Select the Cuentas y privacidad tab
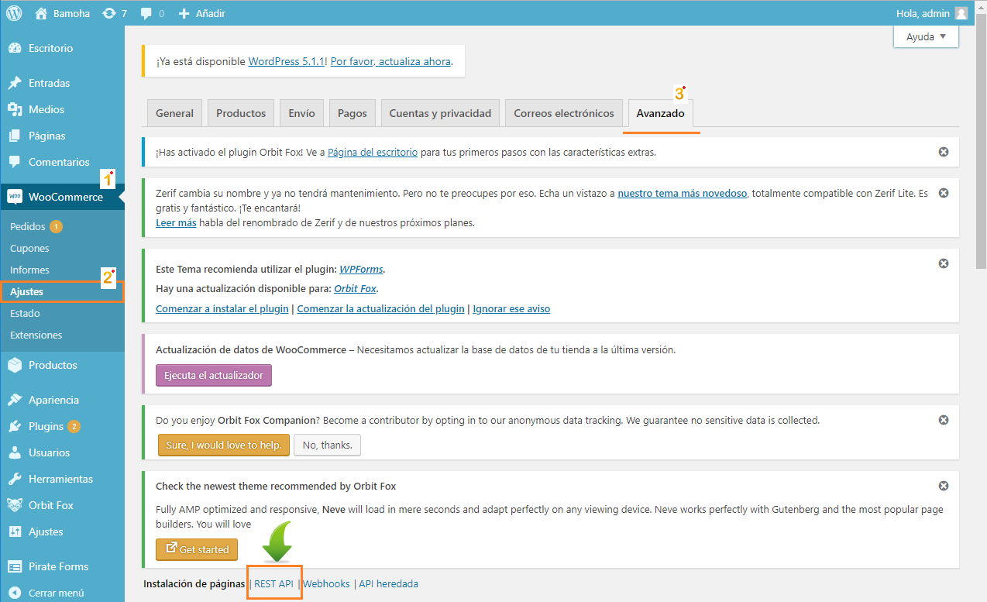The height and width of the screenshot is (602, 987). coord(440,113)
